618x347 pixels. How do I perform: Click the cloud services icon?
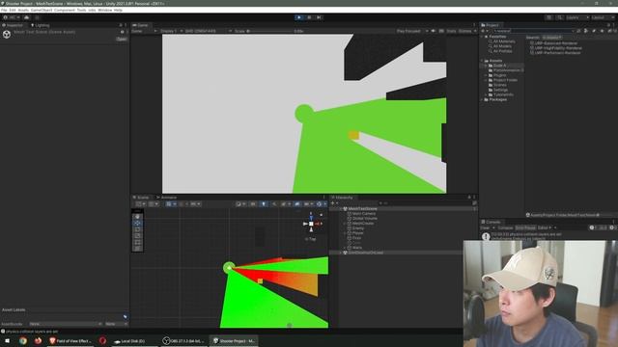point(26,17)
